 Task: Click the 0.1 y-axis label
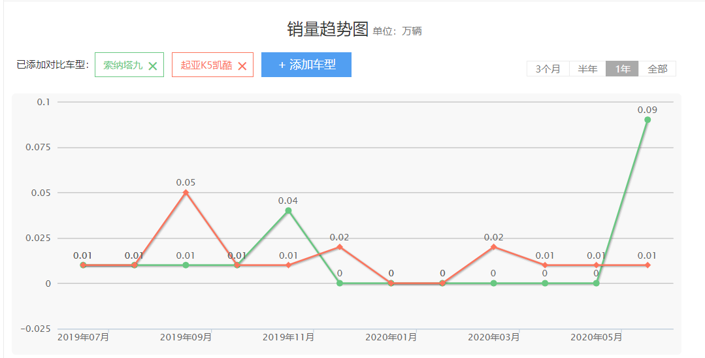(x=44, y=102)
